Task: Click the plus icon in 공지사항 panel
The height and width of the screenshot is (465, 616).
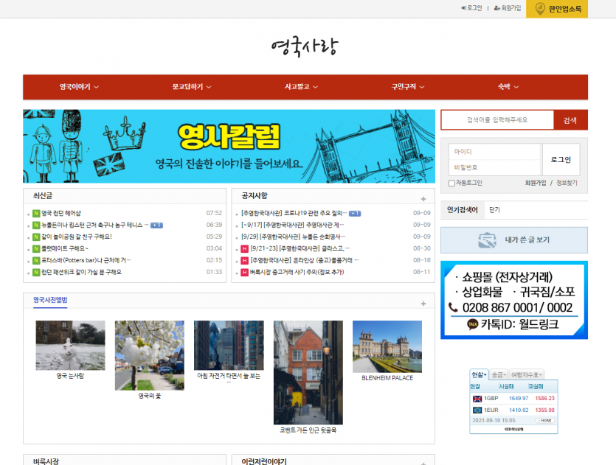Action: tap(423, 199)
